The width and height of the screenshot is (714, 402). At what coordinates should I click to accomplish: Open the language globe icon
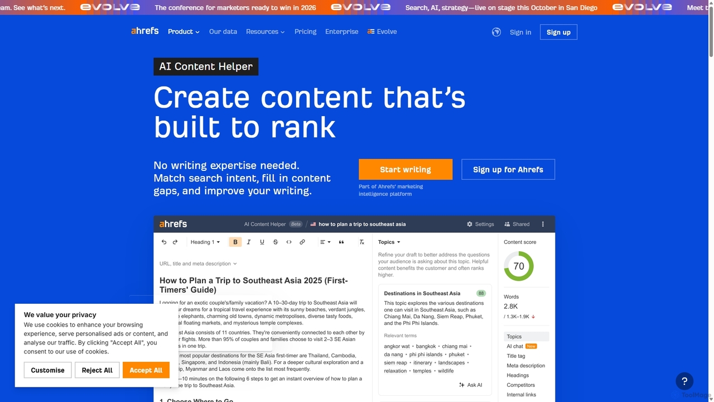pos(496,32)
